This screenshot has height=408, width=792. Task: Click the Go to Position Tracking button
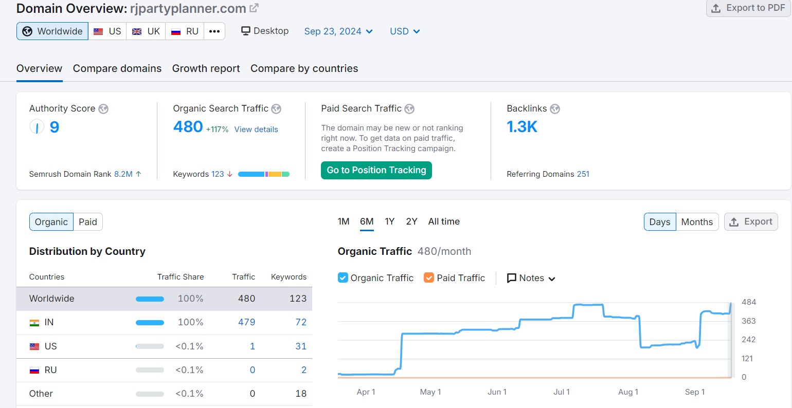pyautogui.click(x=376, y=170)
